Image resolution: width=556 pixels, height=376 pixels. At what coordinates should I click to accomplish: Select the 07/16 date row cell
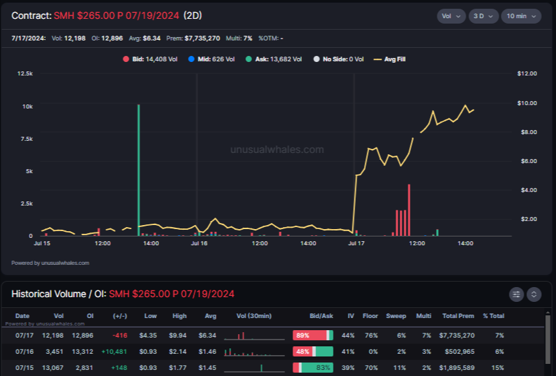coord(24,352)
